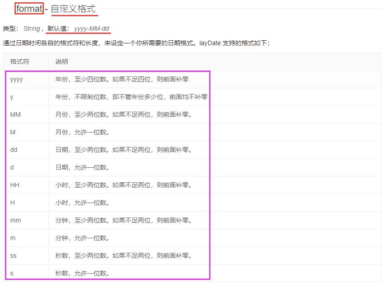Click the default value 'yyyy-MM-dd'
The width and height of the screenshot is (382, 284).
pyautogui.click(x=91, y=28)
